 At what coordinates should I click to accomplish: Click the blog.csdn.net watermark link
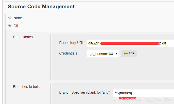pos(141,99)
